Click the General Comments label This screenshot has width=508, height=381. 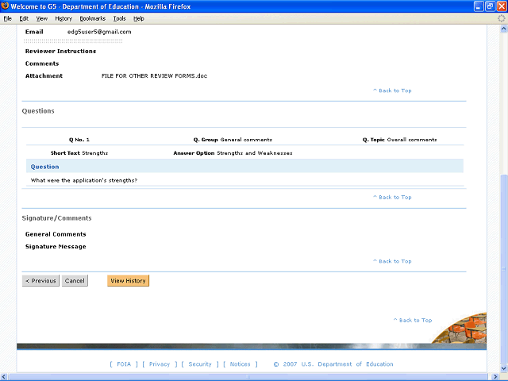pyautogui.click(x=56, y=234)
